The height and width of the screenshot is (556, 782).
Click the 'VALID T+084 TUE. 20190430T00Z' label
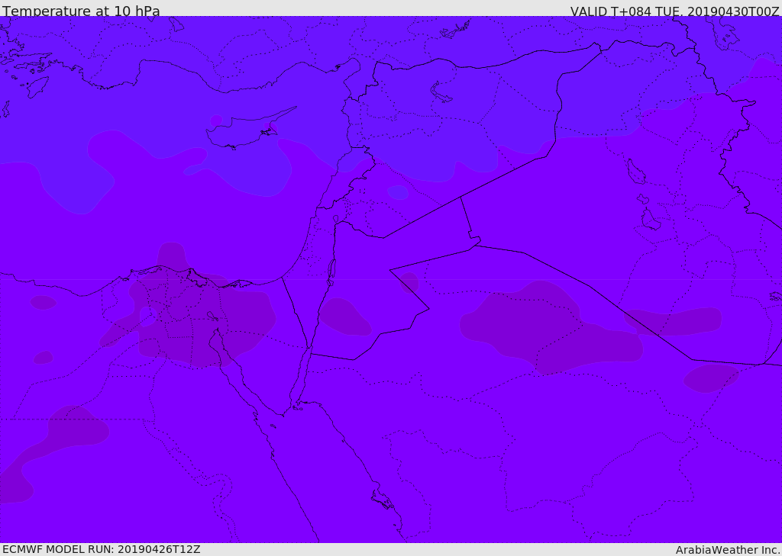point(675,11)
